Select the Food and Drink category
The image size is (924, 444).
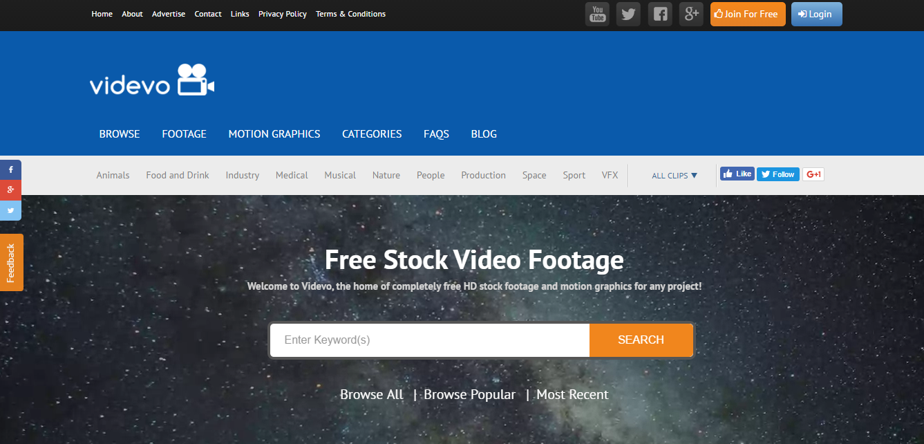(178, 176)
